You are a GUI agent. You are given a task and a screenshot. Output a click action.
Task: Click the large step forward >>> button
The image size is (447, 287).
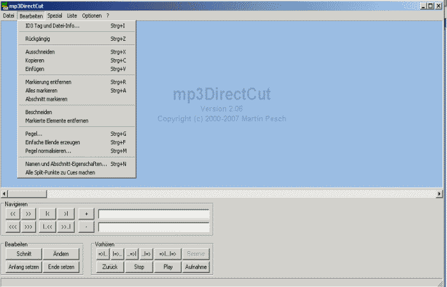[x=29, y=227]
